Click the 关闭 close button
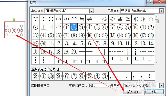Image resolution: width=166 pixels, height=96 pixels. point(154,92)
